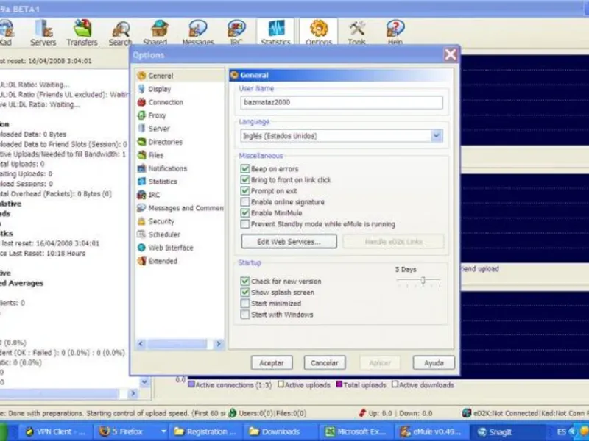Open the Language dropdown
The height and width of the screenshot is (441, 589).
437,136
